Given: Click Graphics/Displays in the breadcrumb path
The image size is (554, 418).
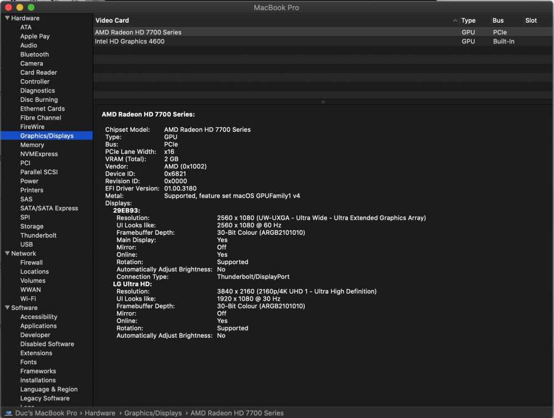Looking at the screenshot, I should coord(153,412).
